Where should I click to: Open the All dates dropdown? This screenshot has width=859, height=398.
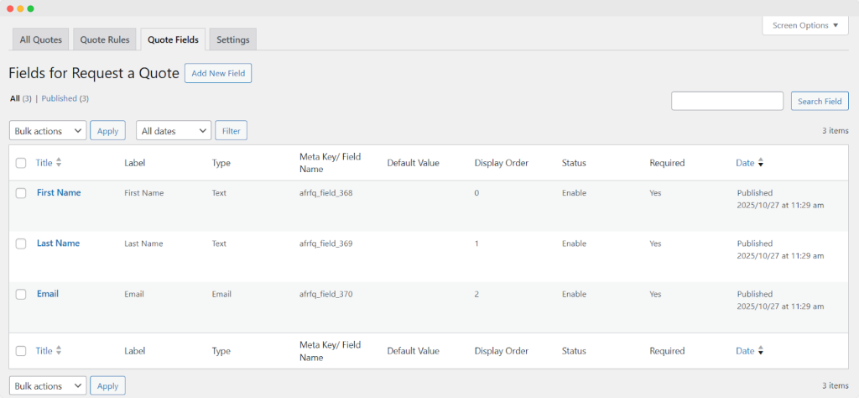174,131
